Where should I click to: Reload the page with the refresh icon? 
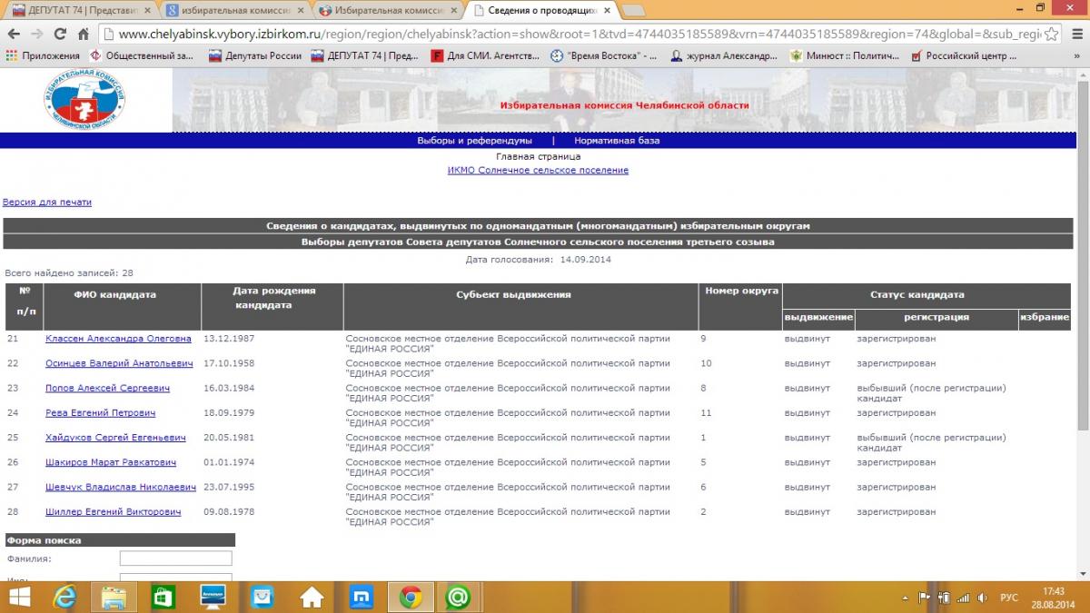pyautogui.click(x=61, y=34)
